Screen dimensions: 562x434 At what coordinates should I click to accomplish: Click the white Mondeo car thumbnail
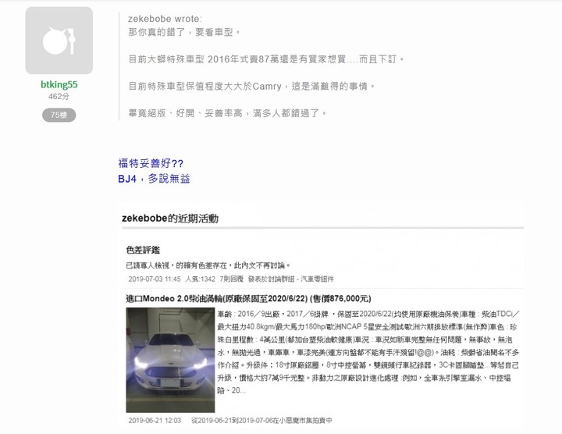tap(170, 360)
